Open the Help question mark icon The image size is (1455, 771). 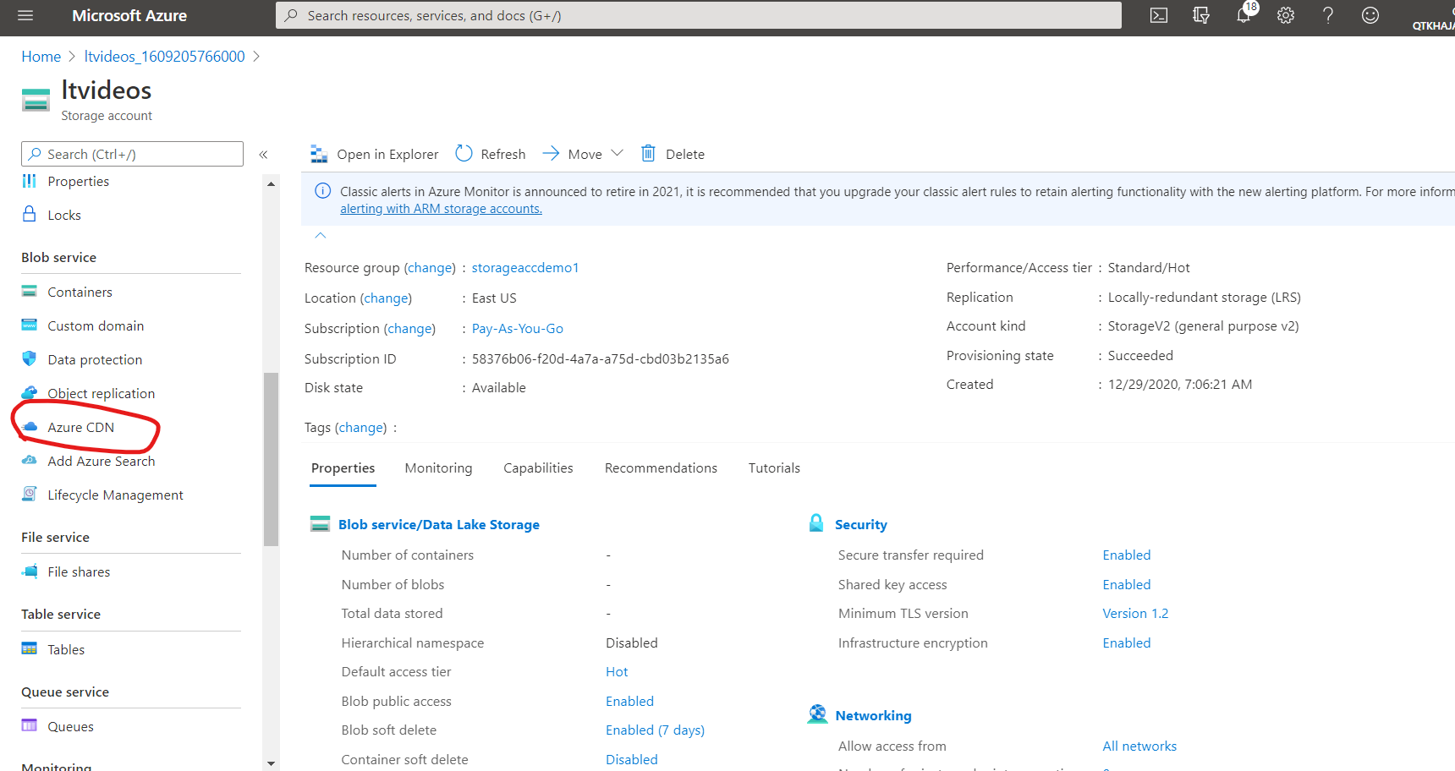pos(1328,15)
